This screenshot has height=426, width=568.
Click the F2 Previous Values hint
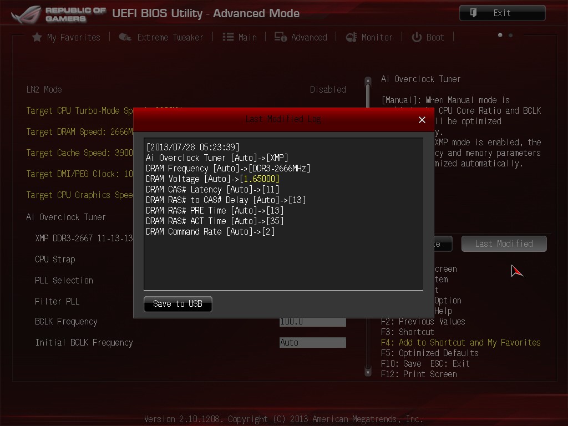tap(423, 322)
